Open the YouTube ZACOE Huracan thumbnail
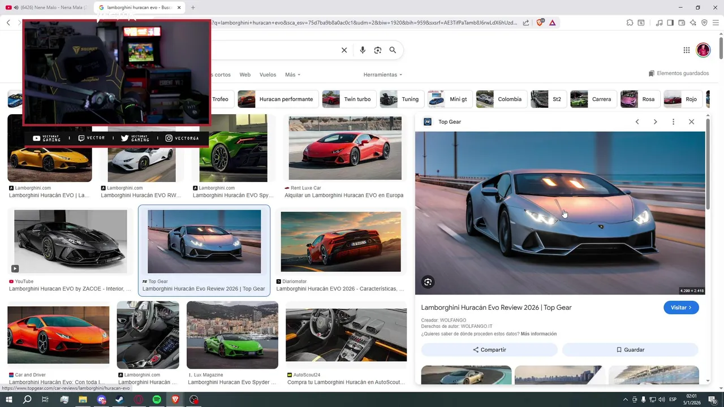 coord(71,241)
